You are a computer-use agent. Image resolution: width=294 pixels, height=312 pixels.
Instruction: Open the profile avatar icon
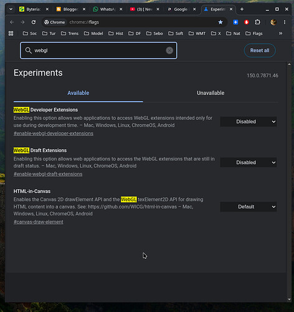pos(273,22)
